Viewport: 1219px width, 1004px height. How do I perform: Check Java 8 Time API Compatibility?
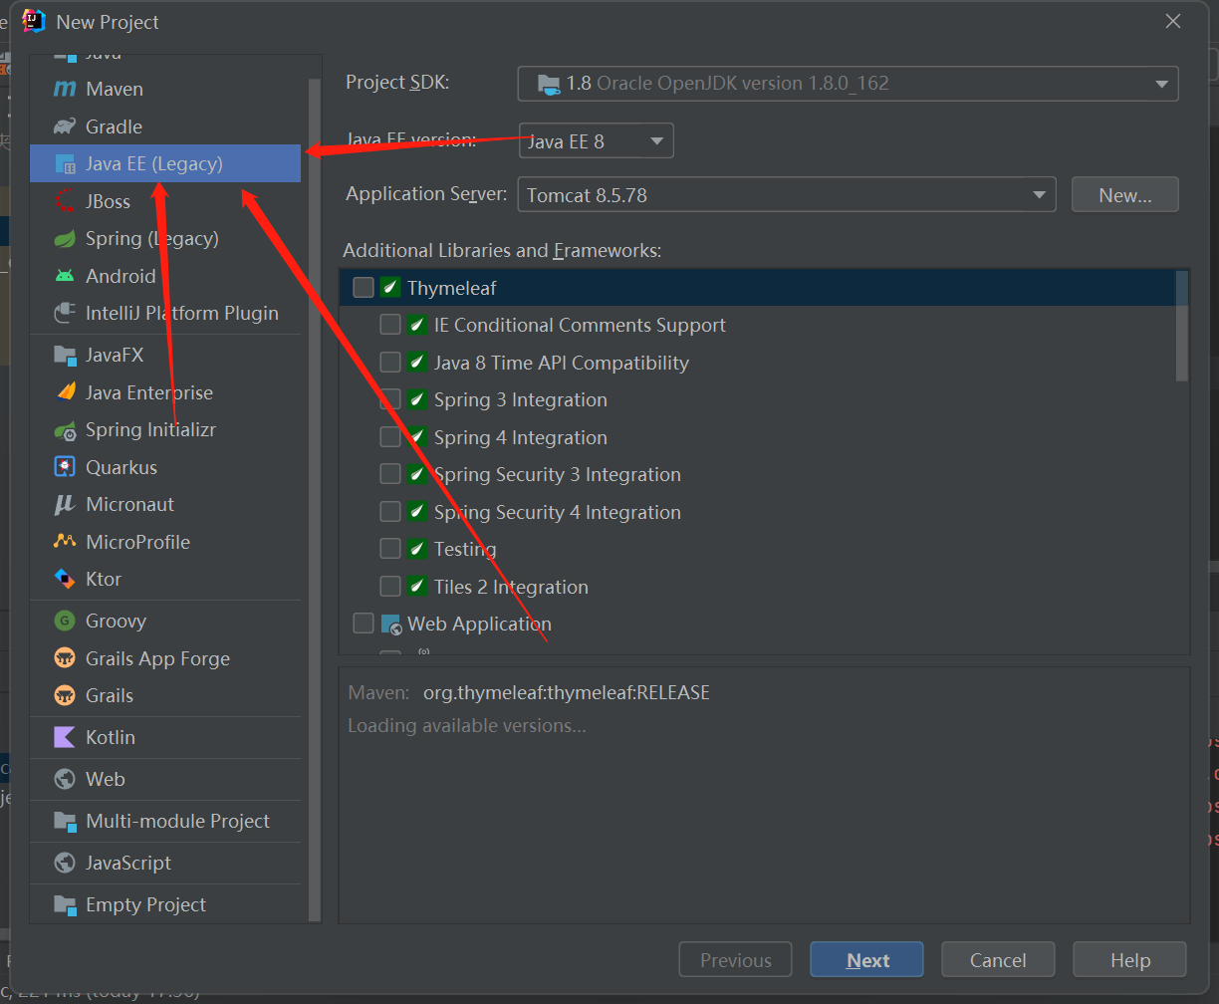(390, 363)
